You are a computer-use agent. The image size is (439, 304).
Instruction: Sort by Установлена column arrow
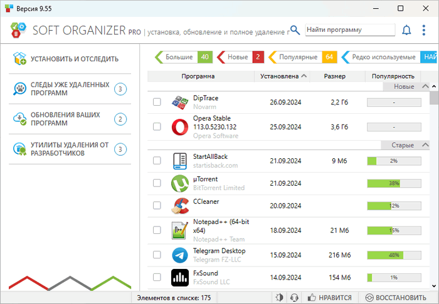pos(304,76)
